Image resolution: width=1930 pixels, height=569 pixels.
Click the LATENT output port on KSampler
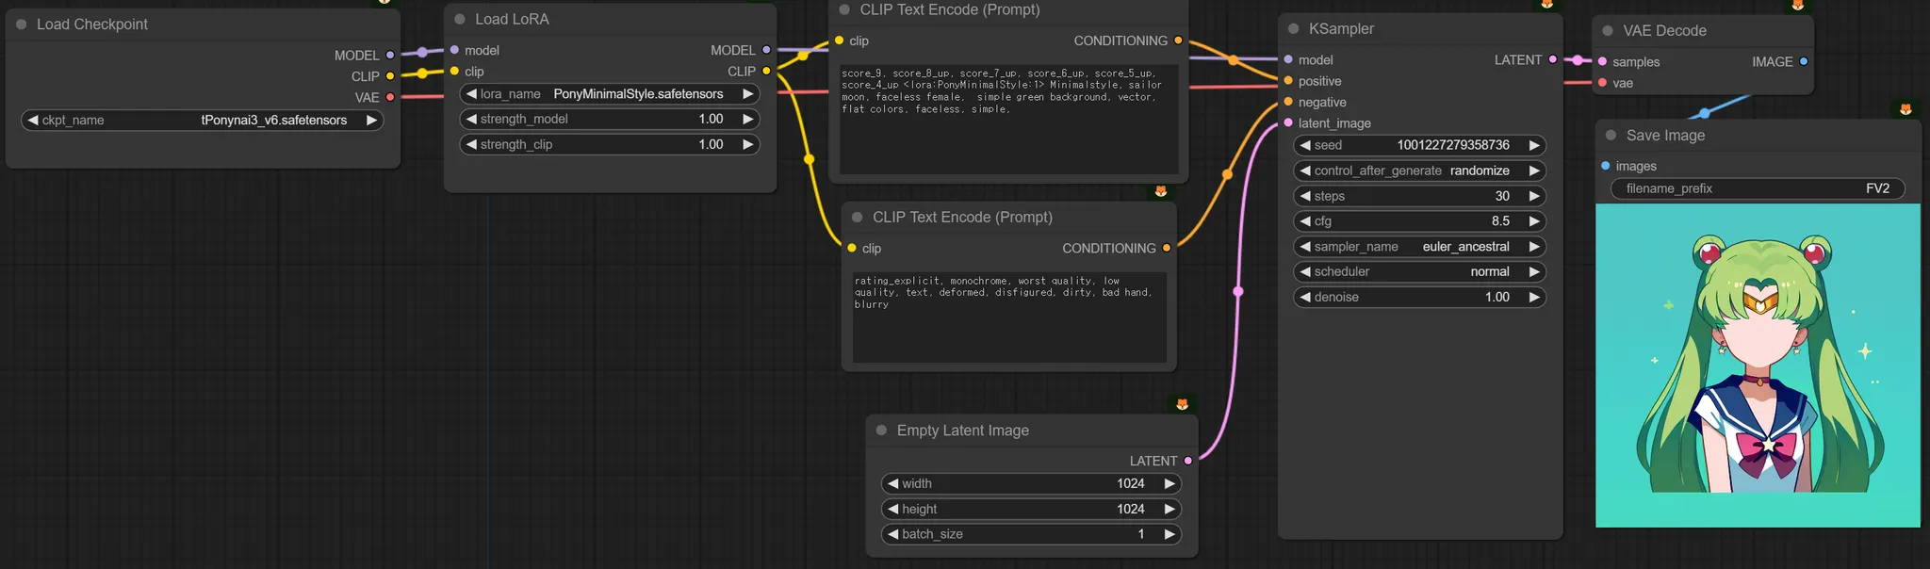1553,59
